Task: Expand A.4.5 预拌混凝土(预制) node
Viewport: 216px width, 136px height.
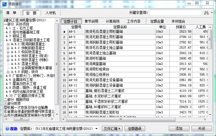Action: pyautogui.click(x=8, y=60)
